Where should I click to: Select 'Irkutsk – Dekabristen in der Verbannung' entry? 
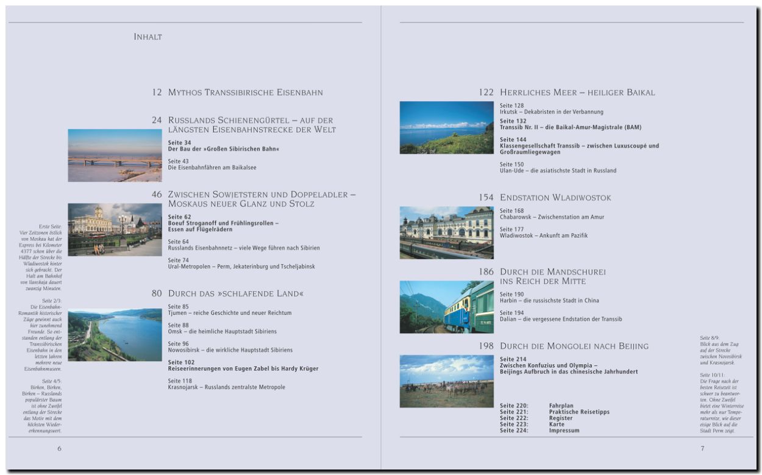[551, 112]
